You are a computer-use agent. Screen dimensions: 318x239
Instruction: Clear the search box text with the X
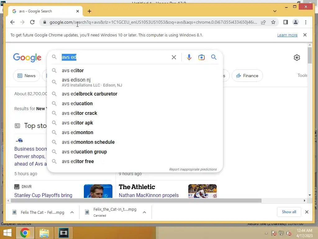coord(174,57)
